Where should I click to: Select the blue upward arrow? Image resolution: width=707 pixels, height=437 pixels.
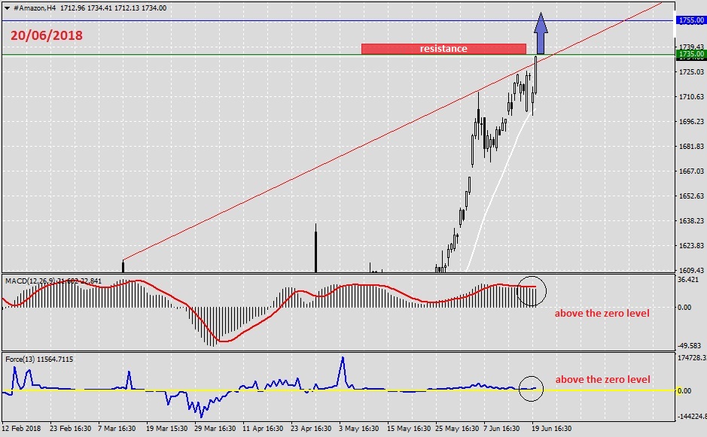pyautogui.click(x=541, y=33)
